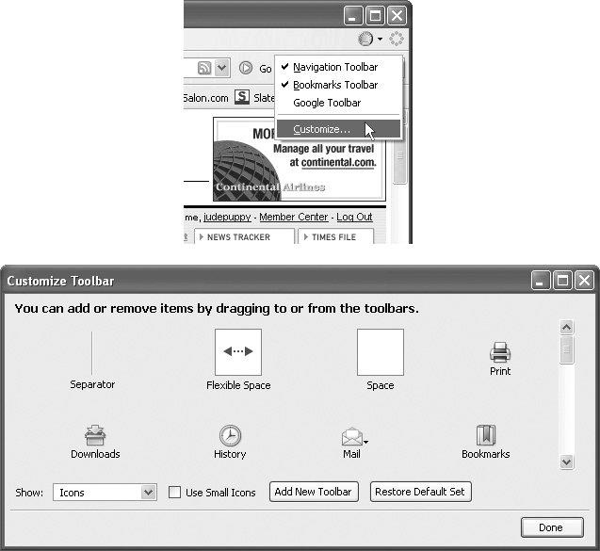This screenshot has width=600, height=551.
Task: Click the round browser icon near throbber
Action: pos(365,39)
